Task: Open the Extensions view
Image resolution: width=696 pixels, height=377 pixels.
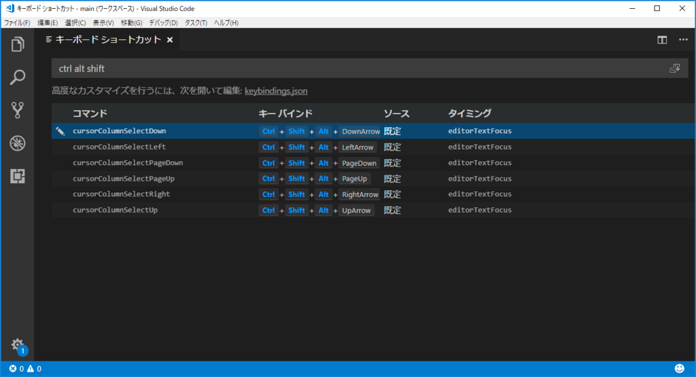Action: (17, 176)
